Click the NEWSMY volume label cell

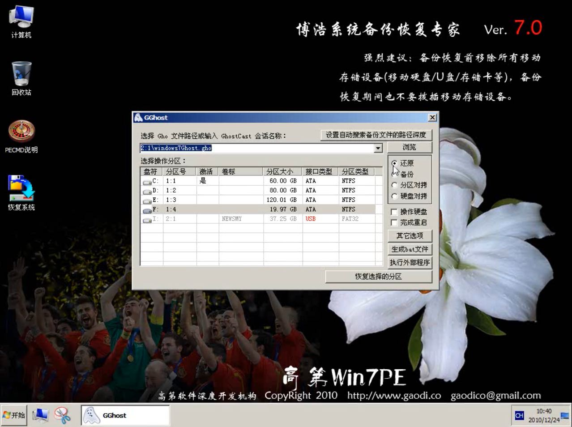tap(241, 219)
